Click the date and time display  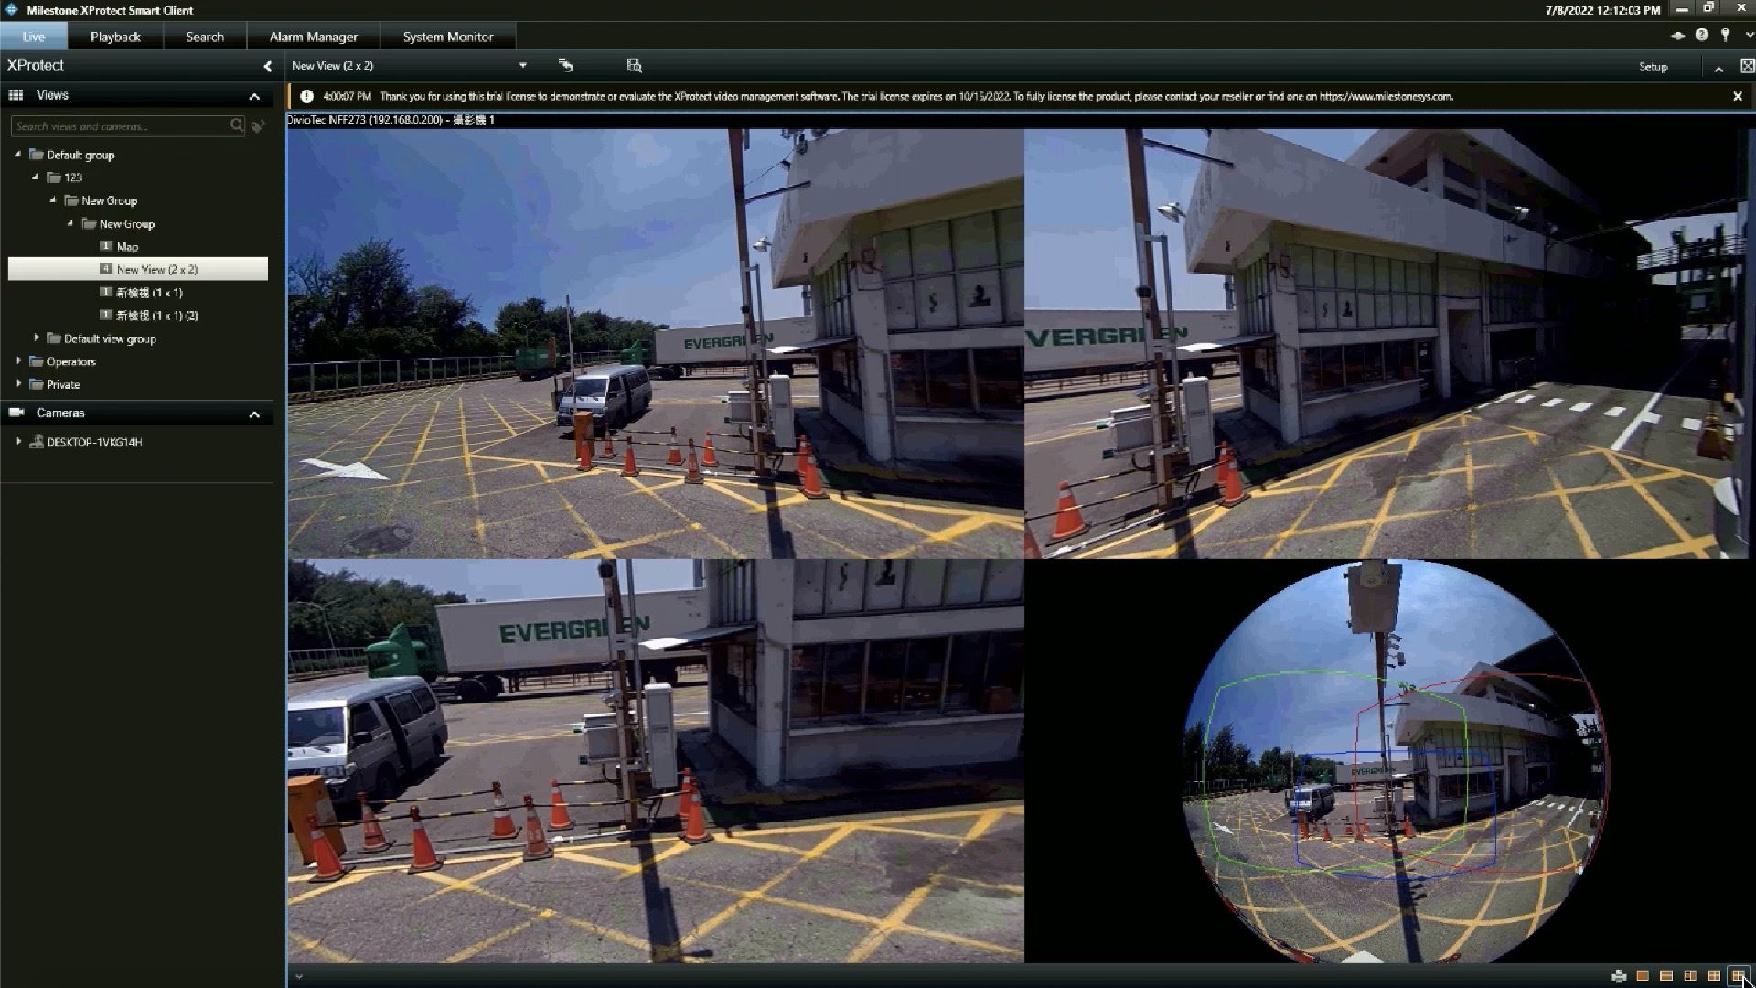pos(1602,10)
